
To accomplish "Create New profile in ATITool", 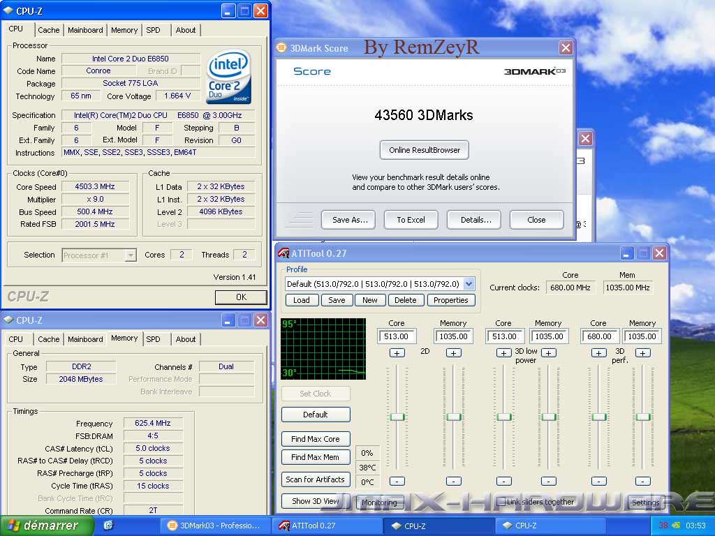I will pyautogui.click(x=370, y=300).
